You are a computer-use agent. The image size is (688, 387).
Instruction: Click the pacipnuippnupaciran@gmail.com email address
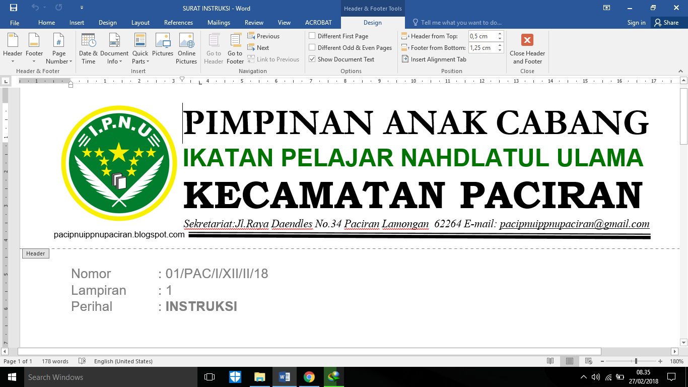574,224
